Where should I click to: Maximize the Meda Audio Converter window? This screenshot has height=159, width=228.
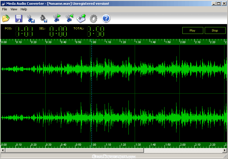(x=218, y=4)
